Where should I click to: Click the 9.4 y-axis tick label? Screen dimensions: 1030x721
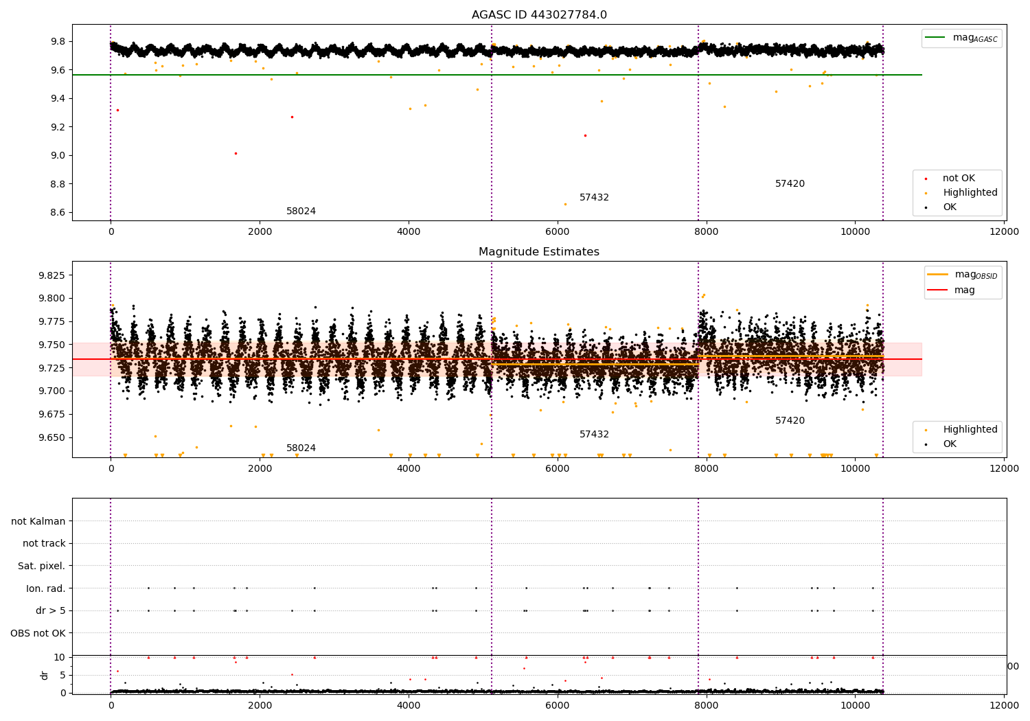(x=58, y=99)
